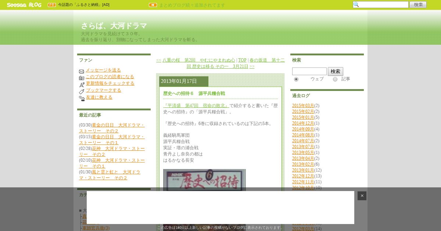
Task: Click the sidebar 検索 button
Action: 336,71
